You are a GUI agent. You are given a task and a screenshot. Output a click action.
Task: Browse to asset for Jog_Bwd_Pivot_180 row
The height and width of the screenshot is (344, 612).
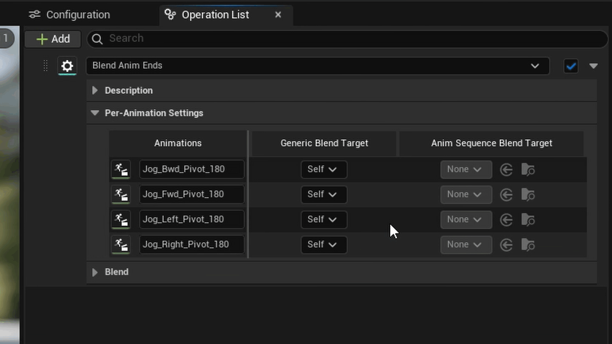click(528, 169)
